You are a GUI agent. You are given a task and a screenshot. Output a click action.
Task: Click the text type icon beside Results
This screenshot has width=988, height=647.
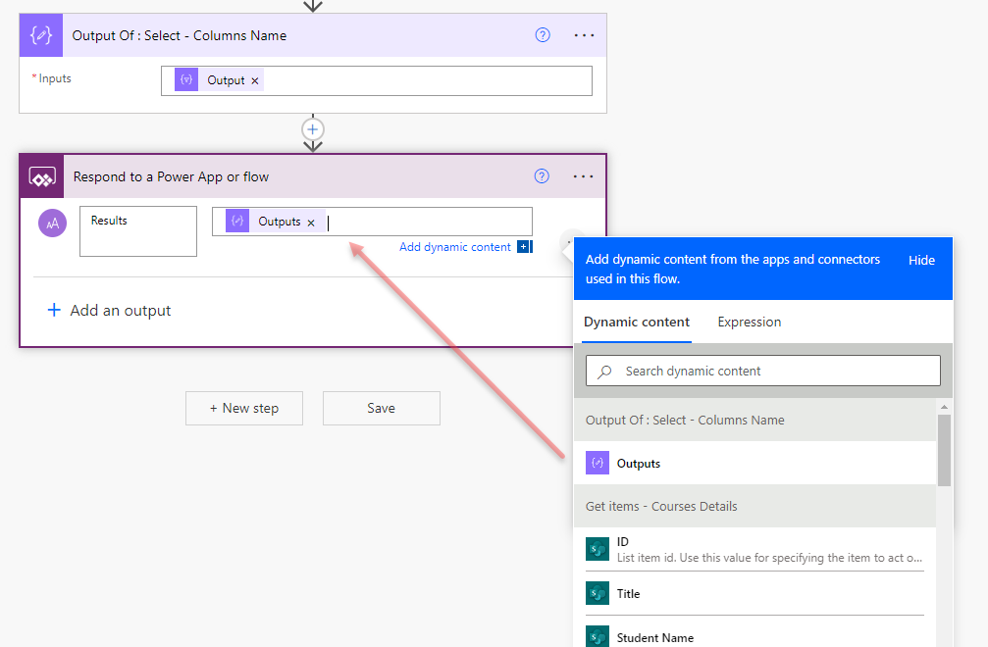click(x=53, y=224)
